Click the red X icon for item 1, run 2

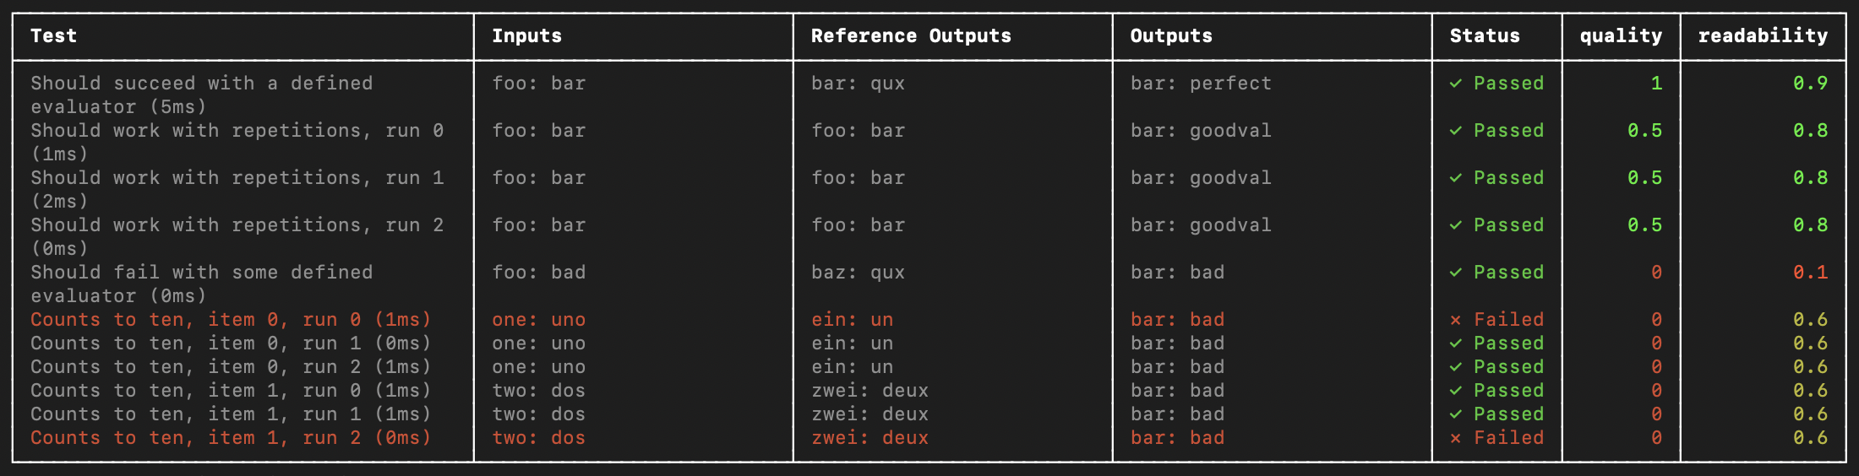1455,438
